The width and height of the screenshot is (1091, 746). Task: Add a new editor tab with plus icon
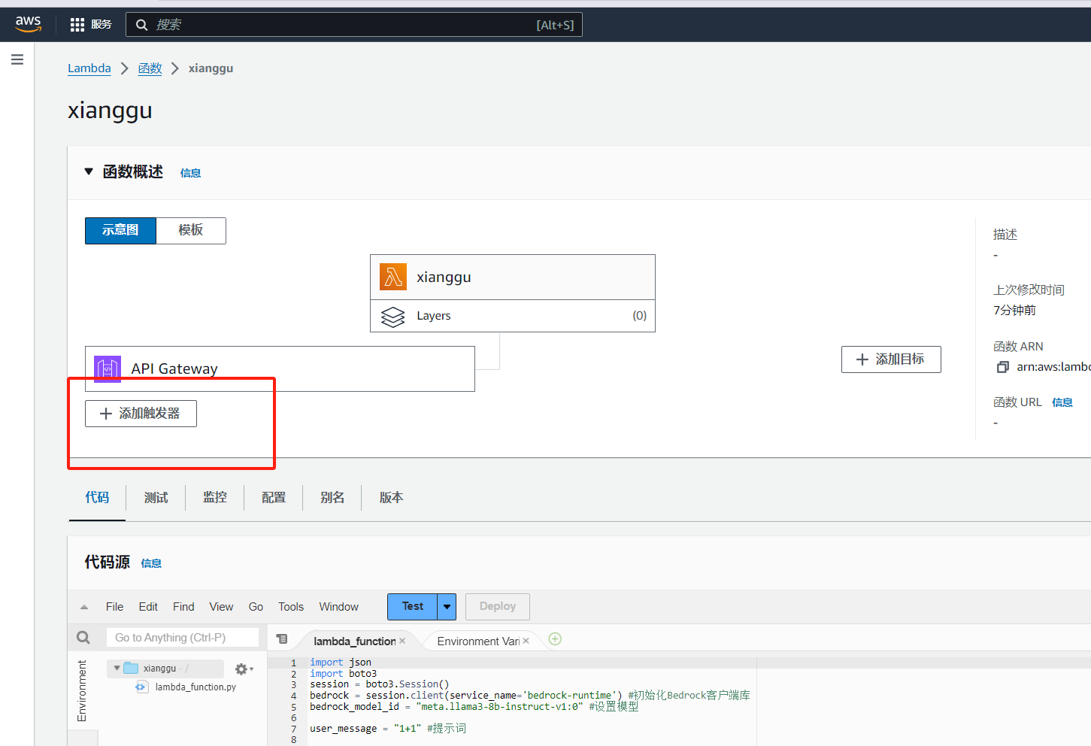(555, 639)
